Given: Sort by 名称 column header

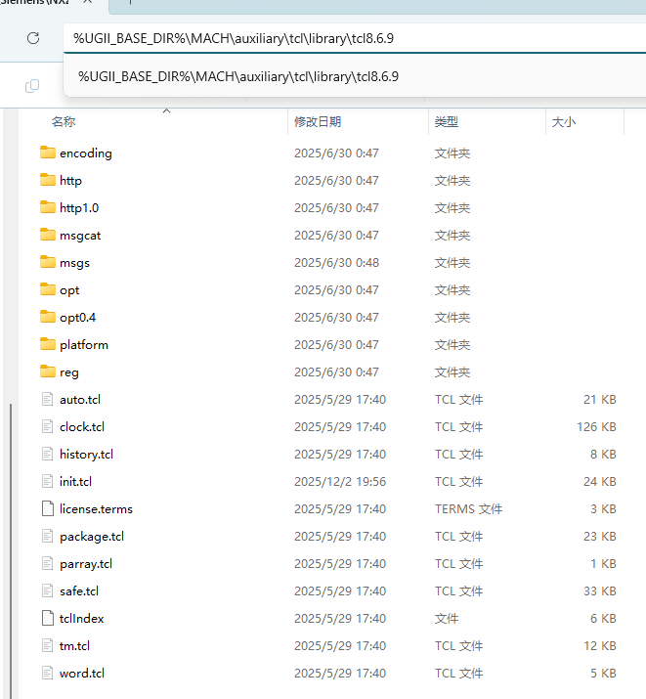Looking at the screenshot, I should 64,121.
